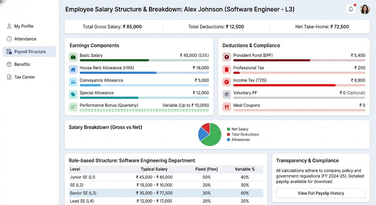The image size is (376, 205).
Task: Click the ₹ 200 Professional Tax amount
Action: (x=360, y=68)
